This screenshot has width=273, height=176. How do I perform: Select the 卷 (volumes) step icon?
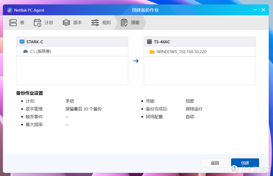click(x=13, y=22)
